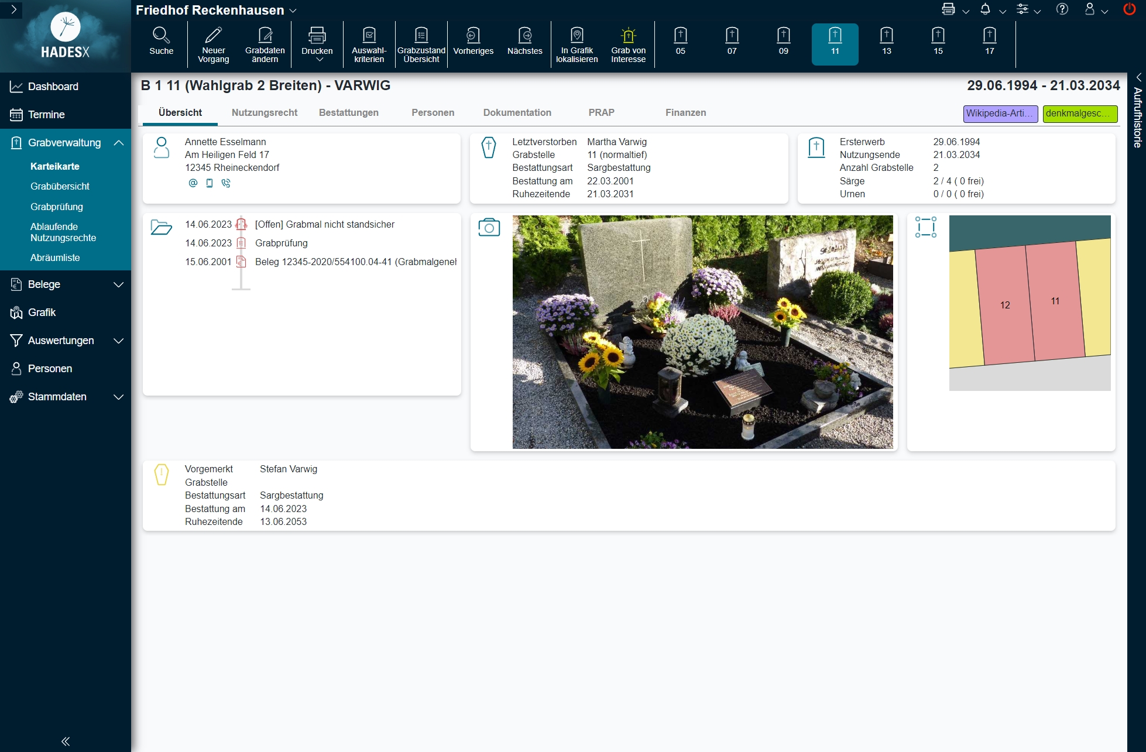Activate Grab von Interesse beacon

pyautogui.click(x=628, y=36)
